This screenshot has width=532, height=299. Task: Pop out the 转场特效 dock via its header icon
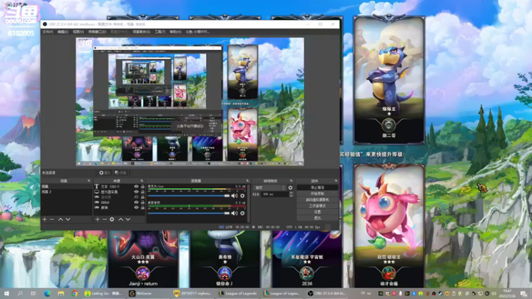point(291,181)
